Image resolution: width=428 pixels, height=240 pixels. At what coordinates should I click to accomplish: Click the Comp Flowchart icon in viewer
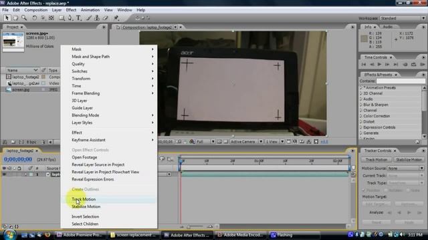[309, 142]
